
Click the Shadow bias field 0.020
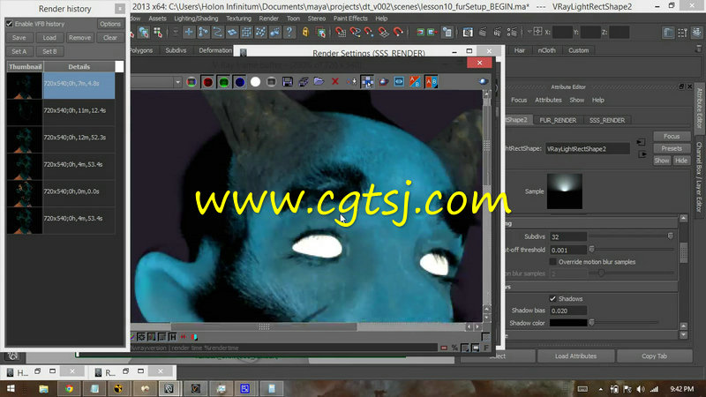click(x=568, y=311)
